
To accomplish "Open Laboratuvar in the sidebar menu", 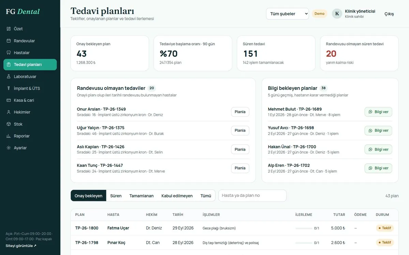I will click(x=30, y=77).
